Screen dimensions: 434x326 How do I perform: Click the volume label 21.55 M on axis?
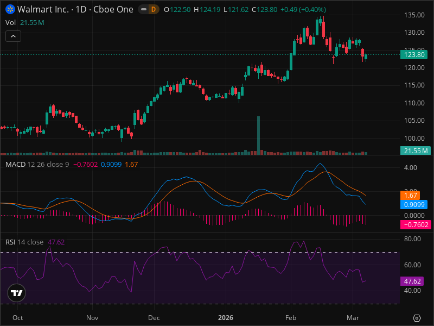pyautogui.click(x=416, y=151)
